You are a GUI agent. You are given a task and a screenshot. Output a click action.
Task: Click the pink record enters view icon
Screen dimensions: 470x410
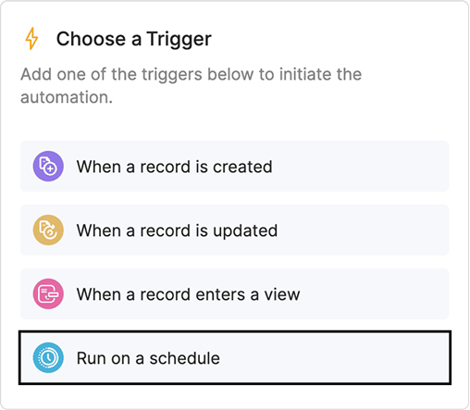coord(48,293)
